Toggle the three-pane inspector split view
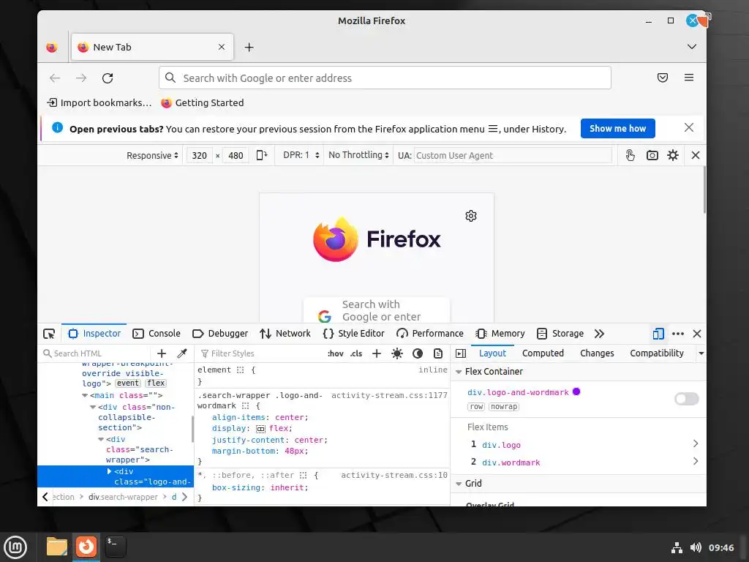The image size is (749, 562). [461, 353]
